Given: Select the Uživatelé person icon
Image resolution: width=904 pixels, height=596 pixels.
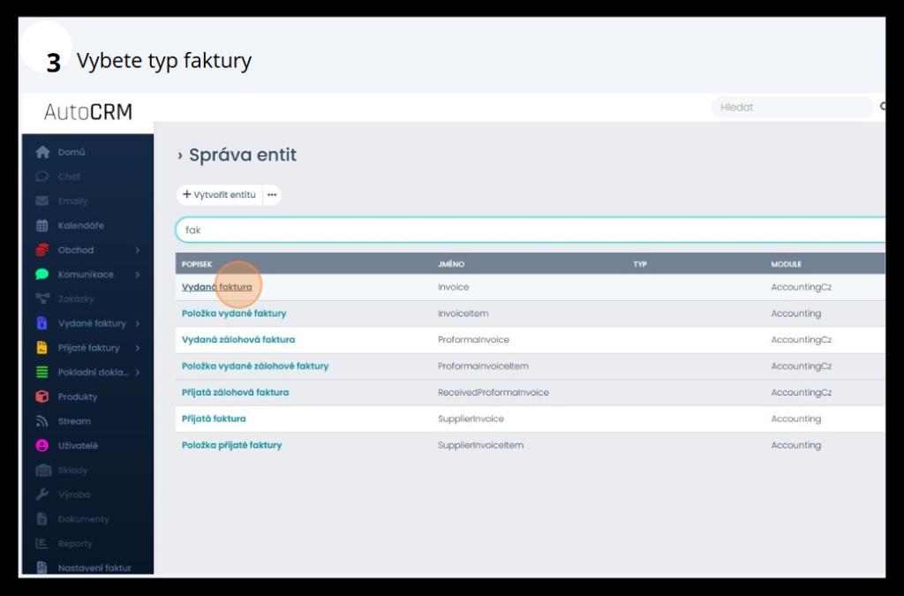Looking at the screenshot, I should click(42, 446).
